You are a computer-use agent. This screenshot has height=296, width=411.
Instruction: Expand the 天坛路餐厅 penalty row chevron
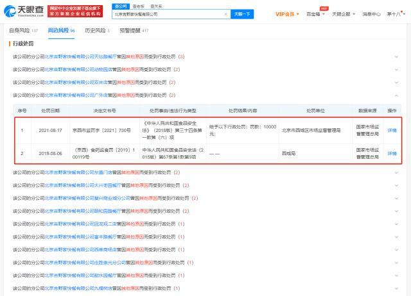[396, 57]
